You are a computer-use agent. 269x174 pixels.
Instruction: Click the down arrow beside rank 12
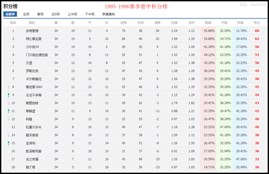pyautogui.click(x=8, y=119)
